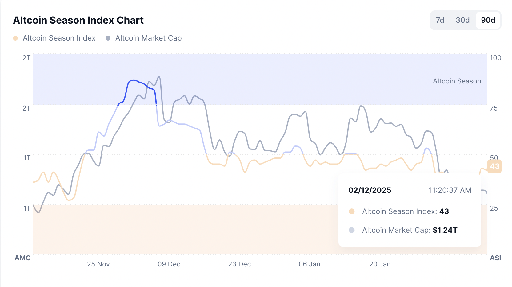Click the 06 Jan date label
The width and height of the screenshot is (512, 287).
310,264
